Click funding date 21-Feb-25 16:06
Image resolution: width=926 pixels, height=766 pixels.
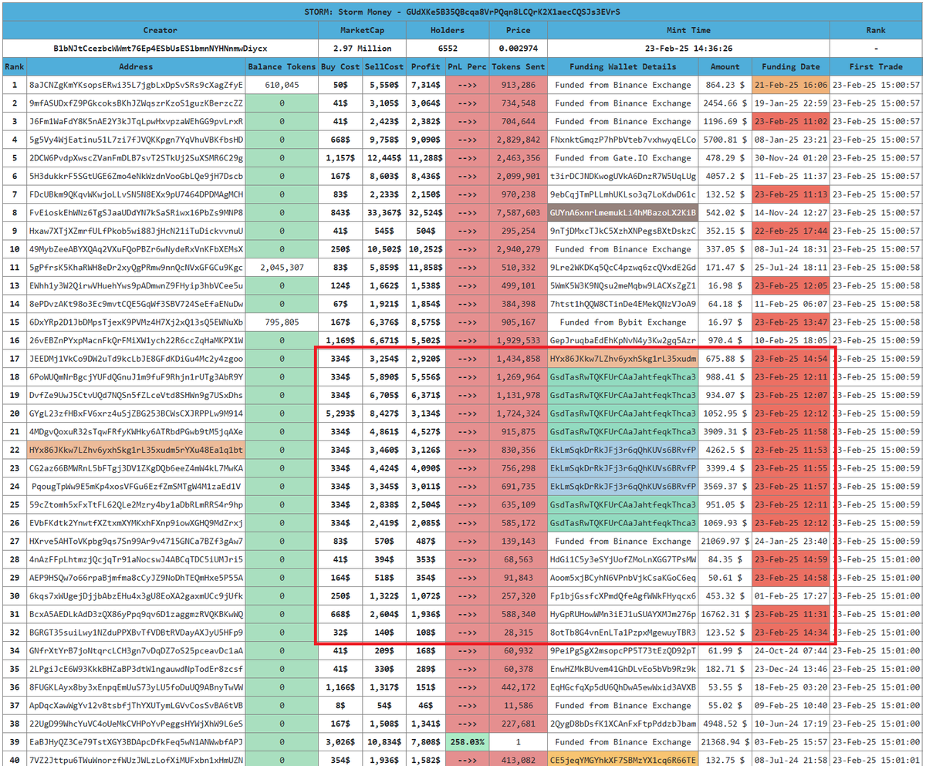tap(790, 85)
